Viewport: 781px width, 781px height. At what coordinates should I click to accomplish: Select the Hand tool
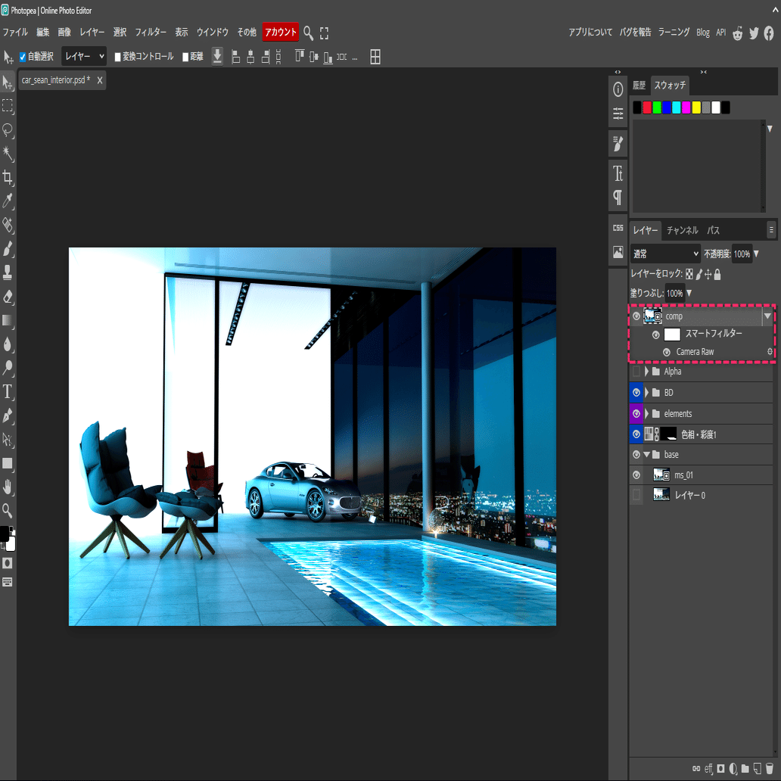[8, 487]
